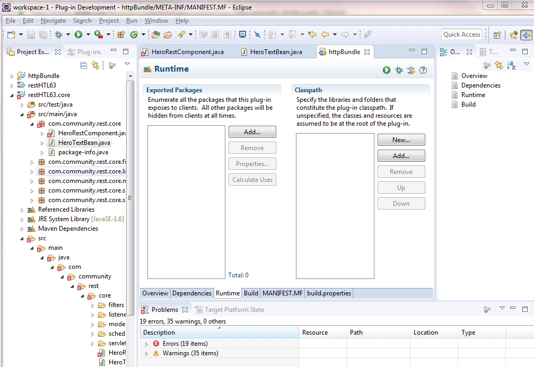Open the Runtime page help icon

coord(423,70)
